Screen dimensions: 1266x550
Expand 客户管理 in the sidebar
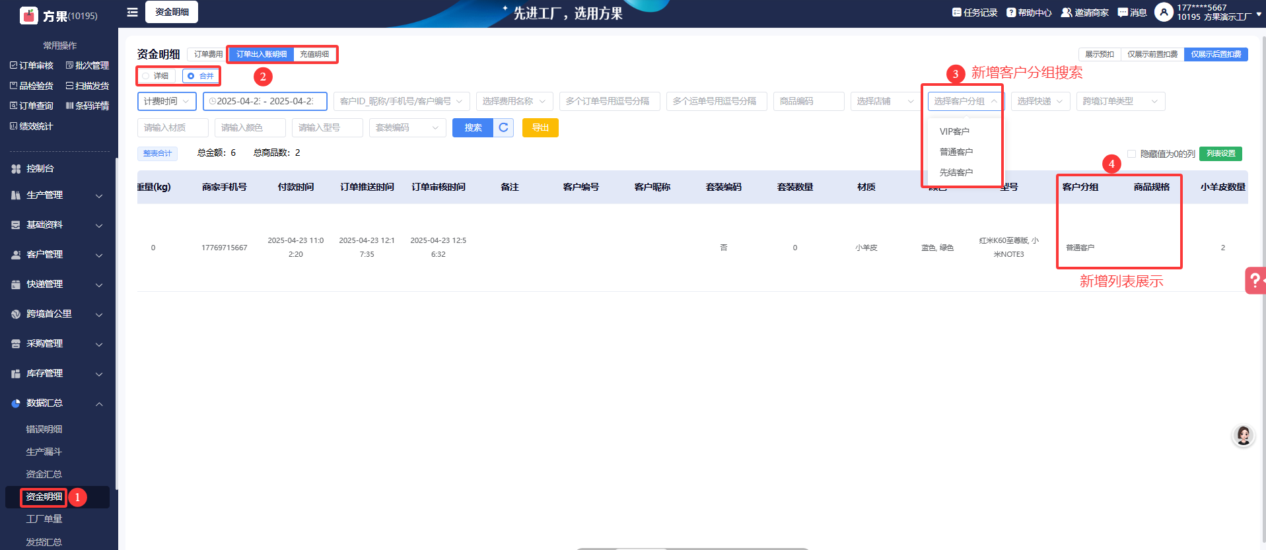[57, 255]
